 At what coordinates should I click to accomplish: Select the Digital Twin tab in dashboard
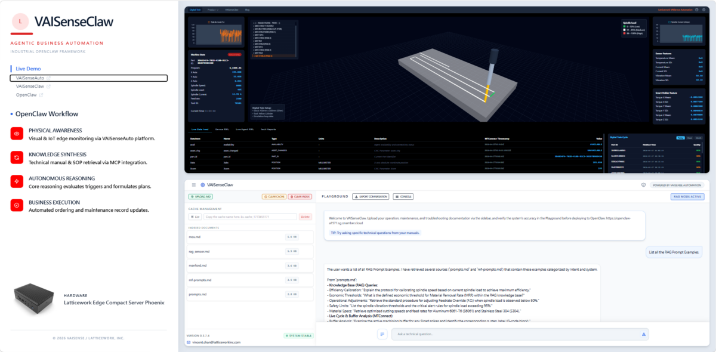195,10
